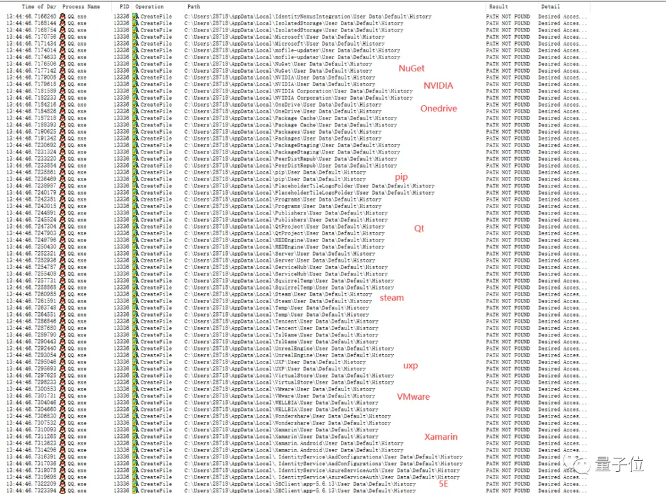Click the Operation column header
This screenshot has width=666, height=494.
point(150,7)
